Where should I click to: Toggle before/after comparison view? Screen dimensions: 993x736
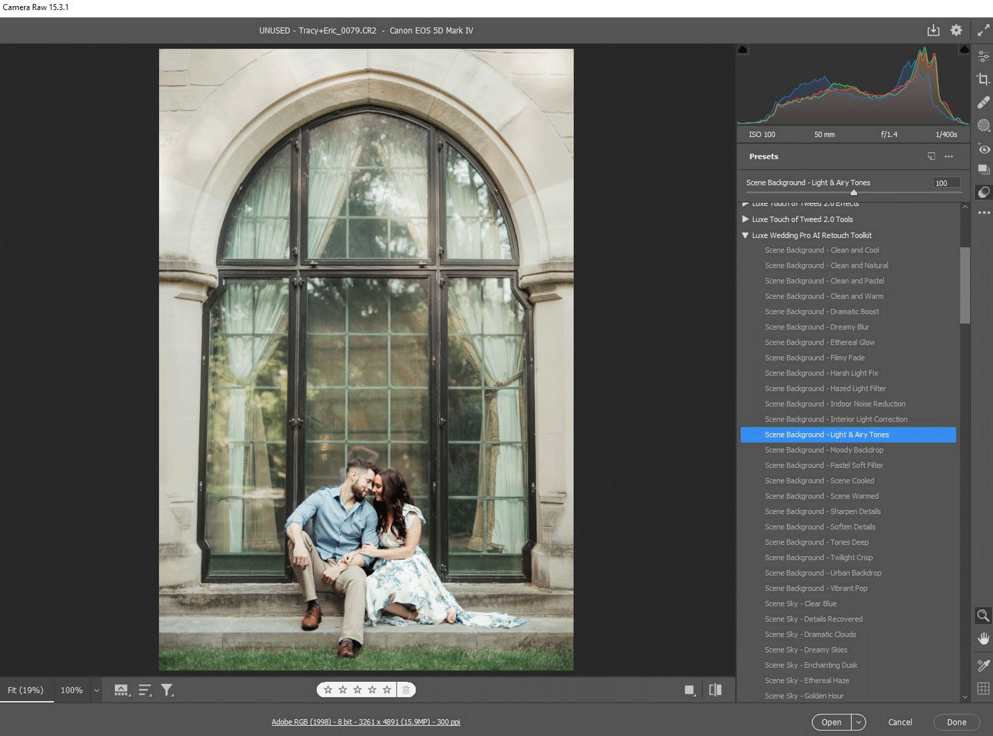click(x=715, y=690)
